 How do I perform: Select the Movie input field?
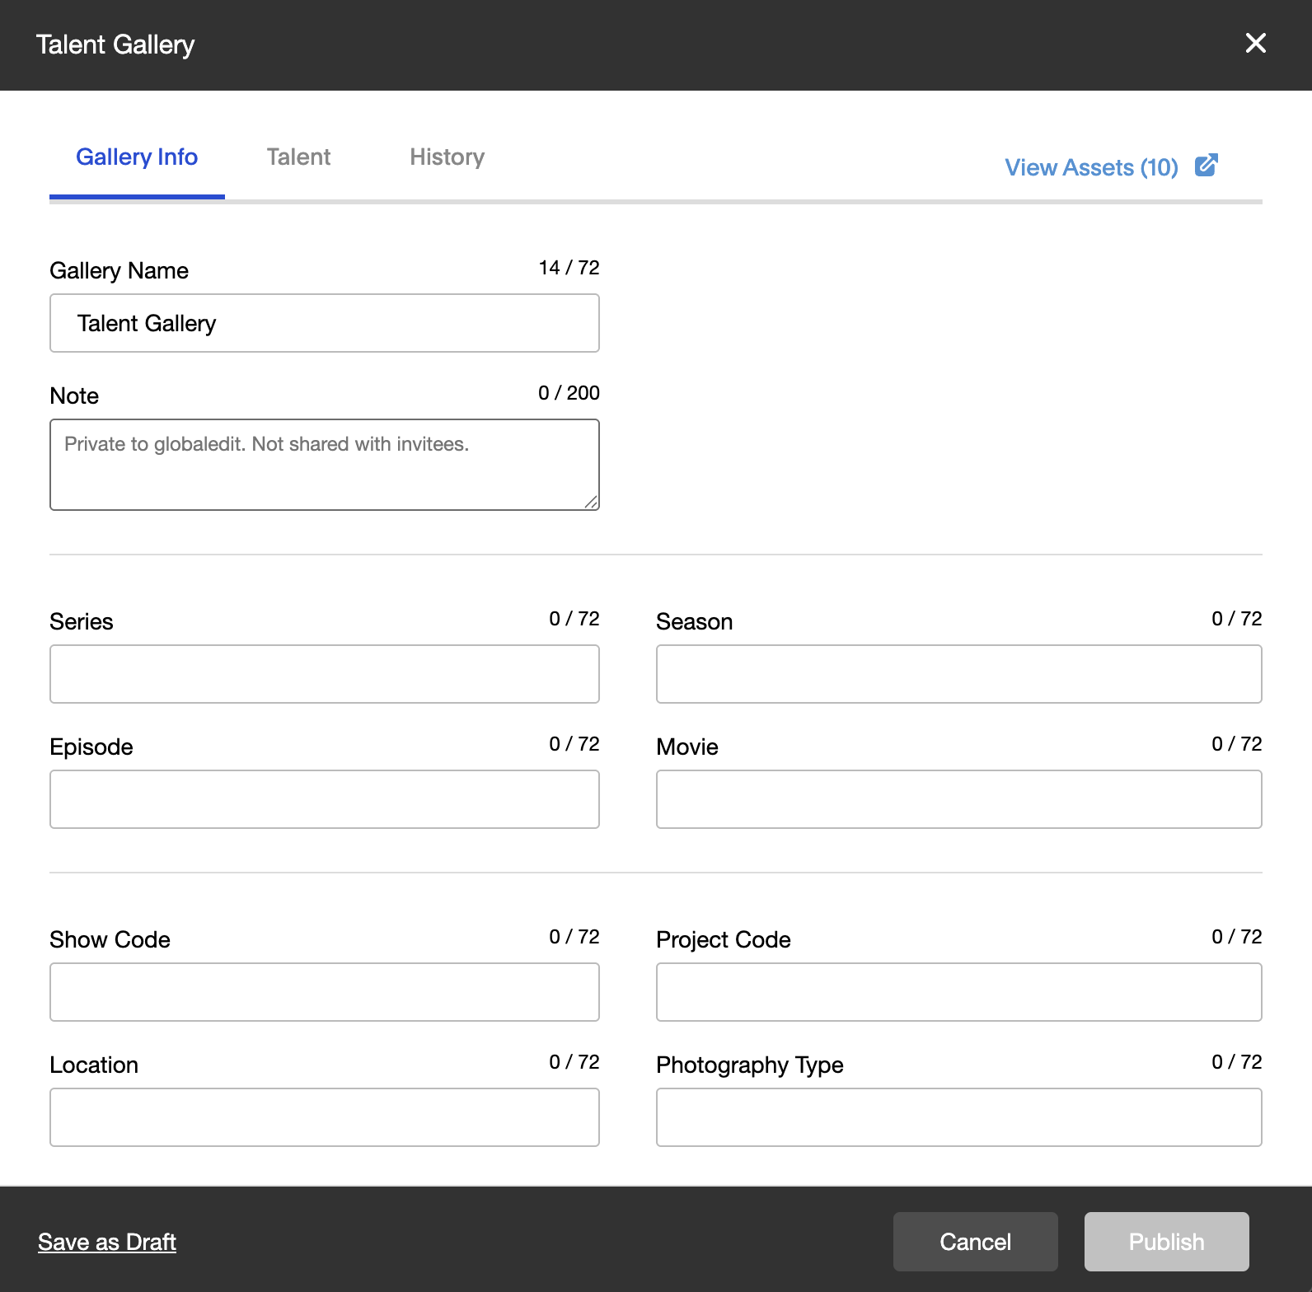coord(959,799)
